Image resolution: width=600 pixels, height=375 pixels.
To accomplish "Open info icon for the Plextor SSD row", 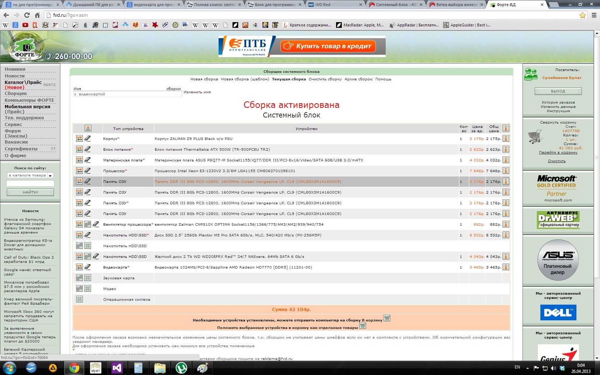I will (506, 235).
